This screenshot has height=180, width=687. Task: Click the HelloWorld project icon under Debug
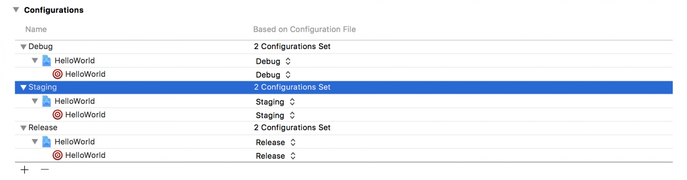tap(47, 61)
